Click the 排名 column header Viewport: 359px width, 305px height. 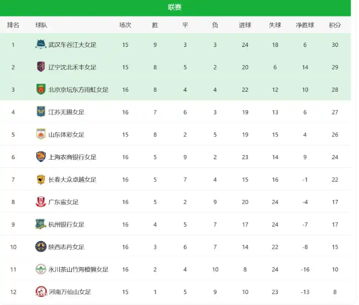pyautogui.click(x=13, y=25)
